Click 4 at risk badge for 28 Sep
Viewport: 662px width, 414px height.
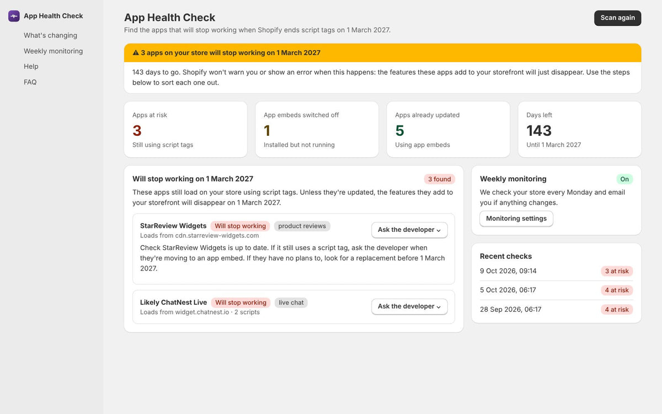point(617,310)
